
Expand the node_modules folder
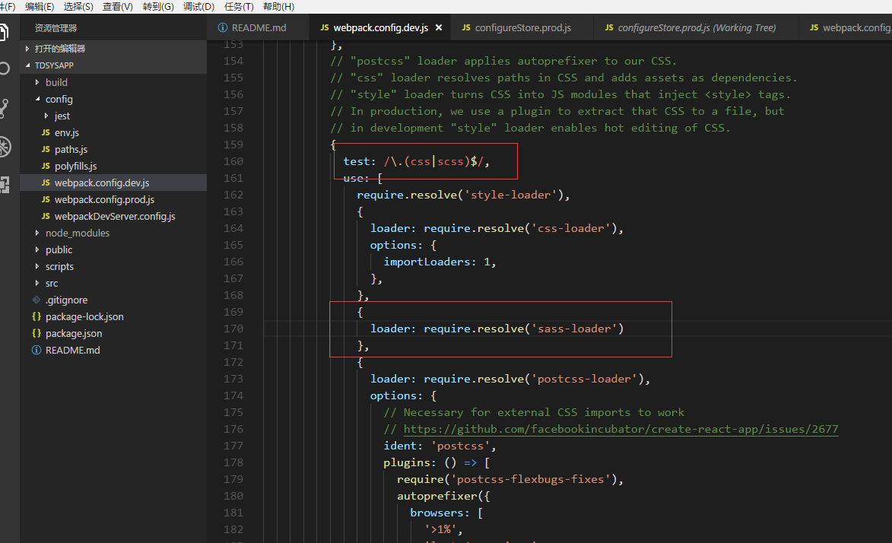point(37,233)
